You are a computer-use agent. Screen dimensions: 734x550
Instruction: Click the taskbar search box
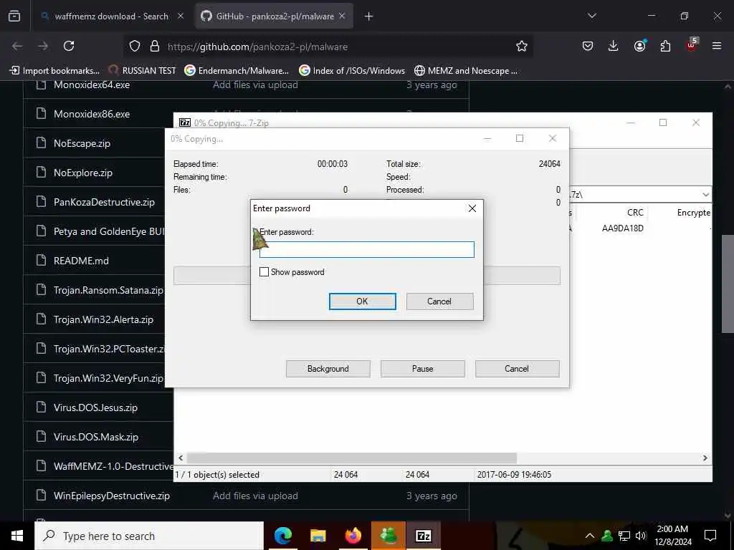(149, 536)
